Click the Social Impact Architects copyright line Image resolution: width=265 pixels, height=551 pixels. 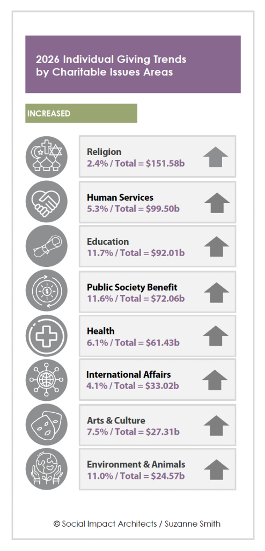click(137, 524)
